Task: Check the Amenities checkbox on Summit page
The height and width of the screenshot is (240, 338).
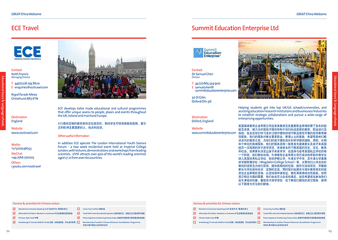Action: click(195, 223)
